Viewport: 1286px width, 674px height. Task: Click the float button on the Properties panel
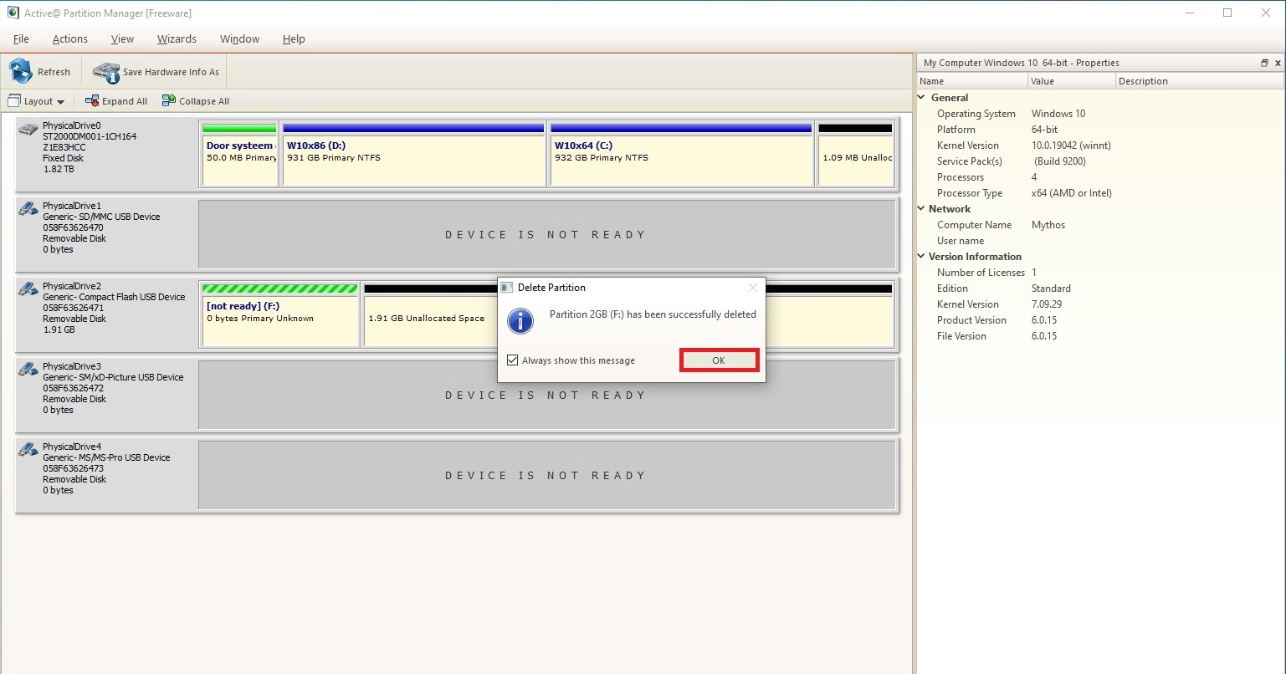click(1264, 63)
